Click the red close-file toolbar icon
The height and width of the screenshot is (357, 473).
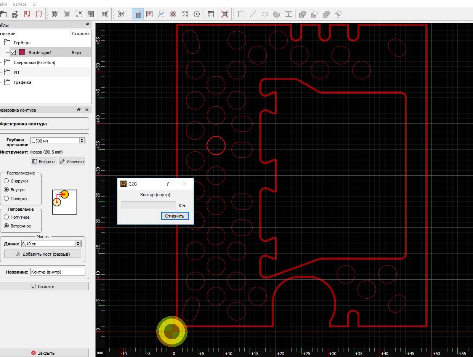pyautogui.click(x=39, y=14)
